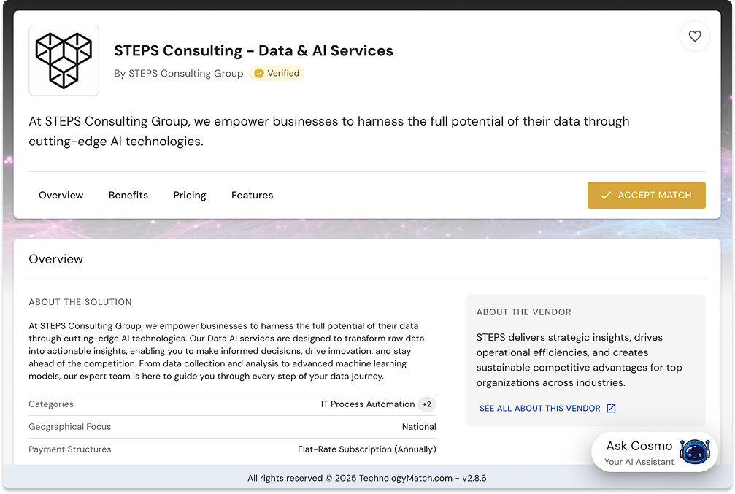Open the Ask Cosmo AI assistant
The width and height of the screenshot is (735, 494).
point(655,452)
